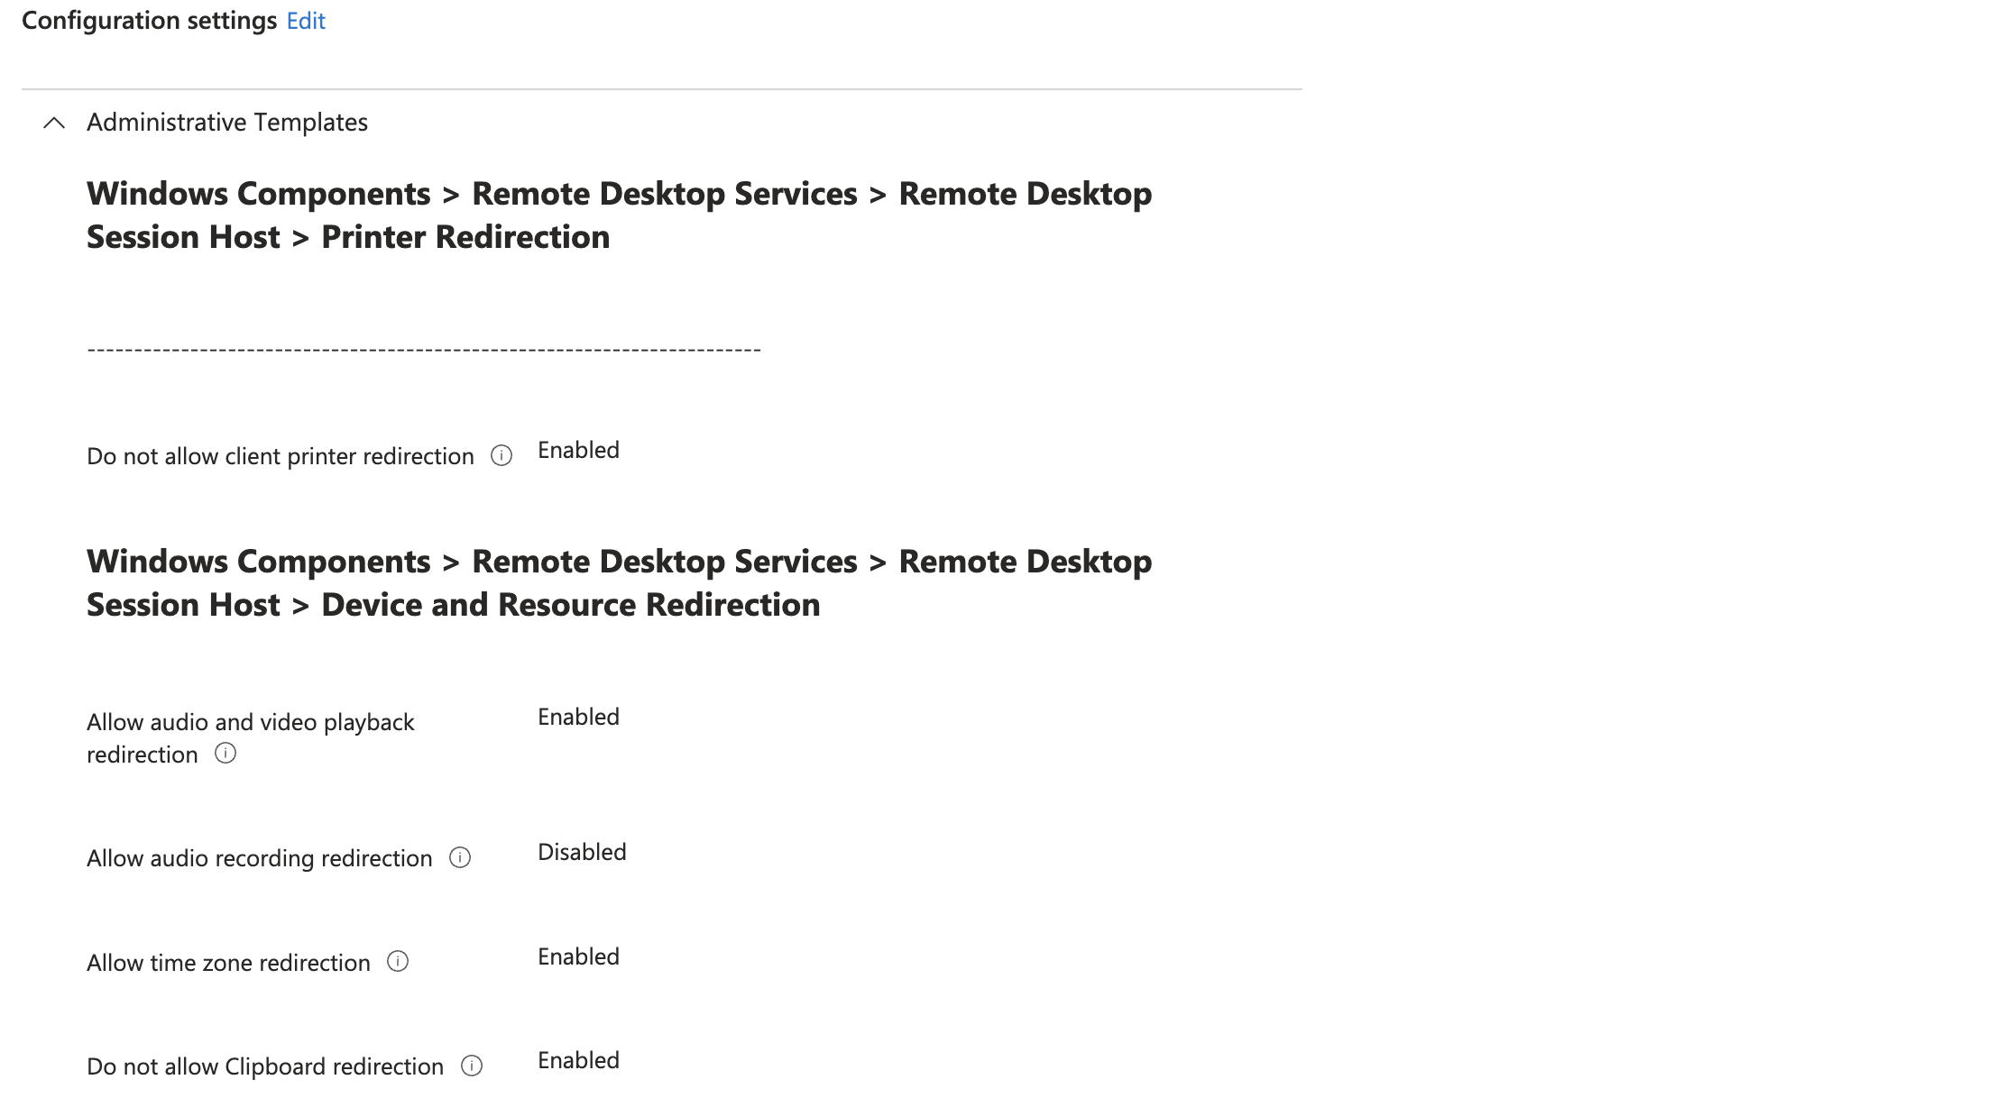Viewport: 1997px width, 1107px height.
Task: Select the 'Do not allow Clipboard redirection' label
Action: (265, 1066)
